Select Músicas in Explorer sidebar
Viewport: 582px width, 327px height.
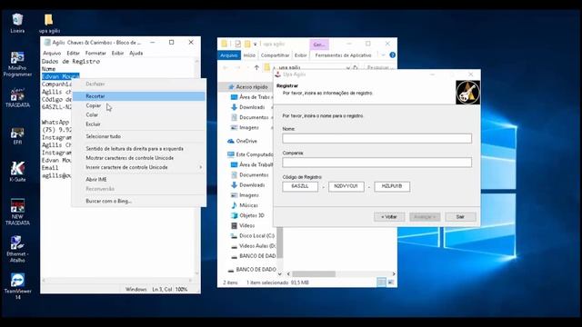(x=245, y=205)
